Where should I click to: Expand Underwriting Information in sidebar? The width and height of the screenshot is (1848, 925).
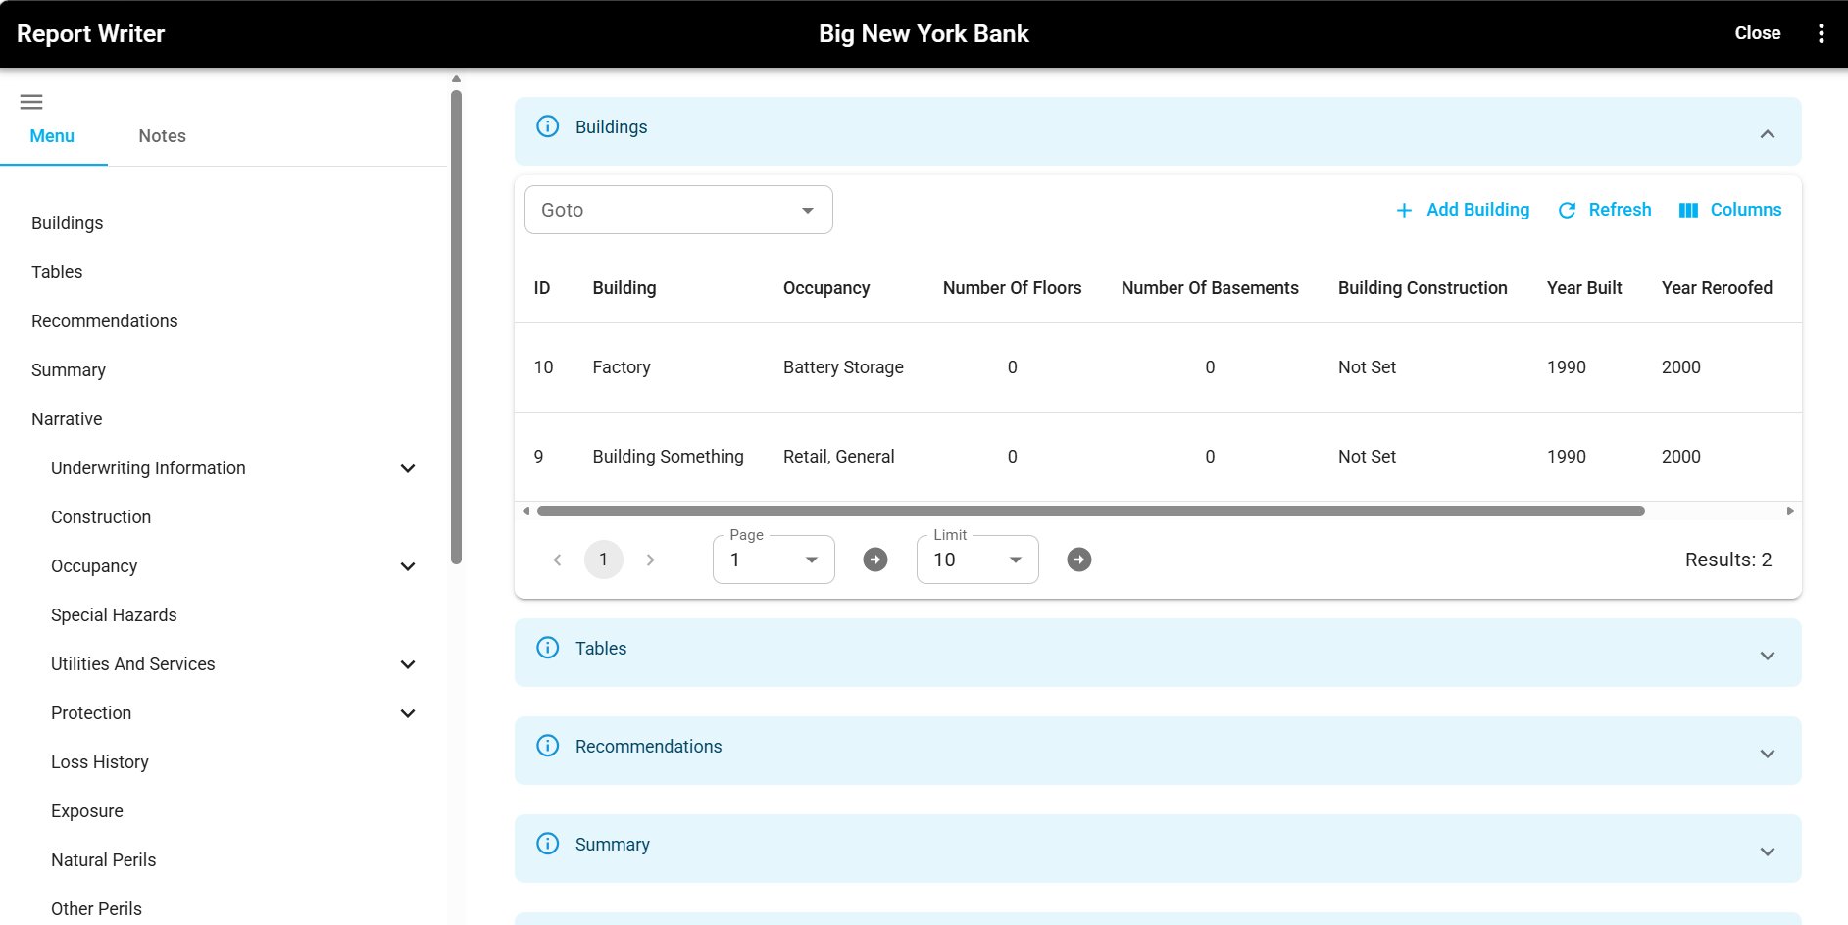point(408,468)
